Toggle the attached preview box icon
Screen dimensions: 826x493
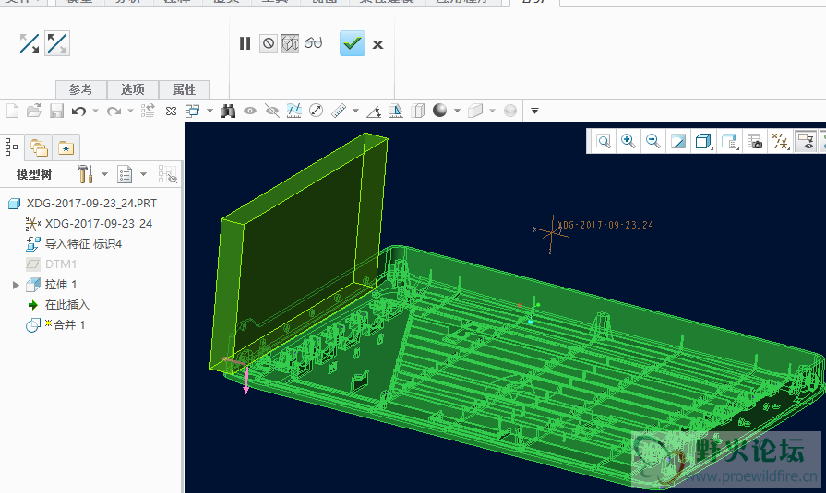pyautogui.click(x=290, y=43)
